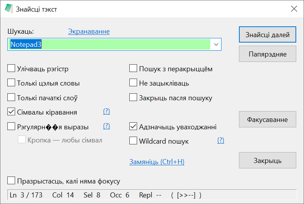The image size is (304, 204).
Task: Open the help (?) link for Сімвалы кіравання
Action: 106,111
